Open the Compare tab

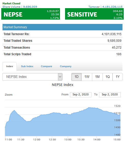pyautogui.click(x=46, y=66)
